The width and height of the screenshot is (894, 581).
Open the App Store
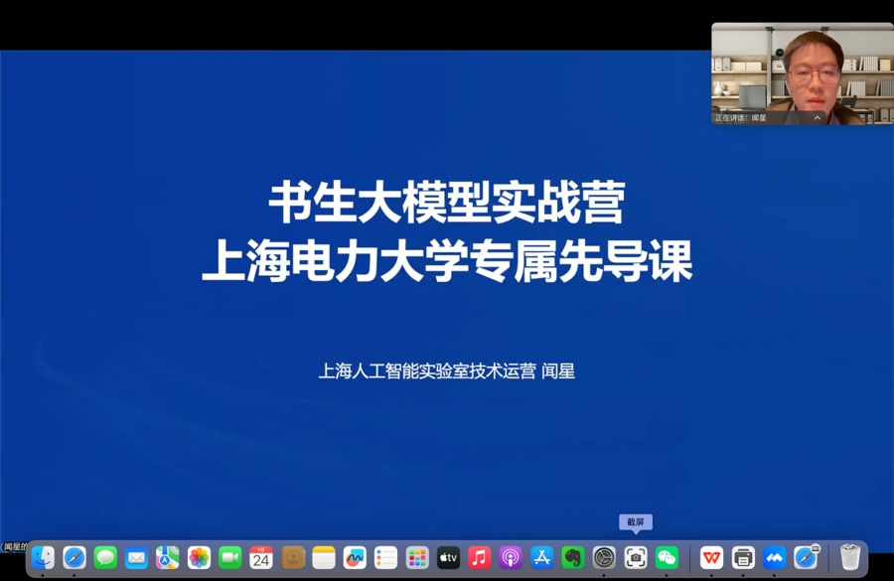541,558
